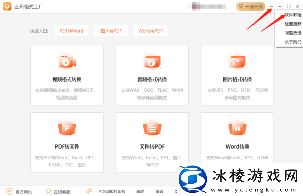This screenshot has height=196, width=303.
Task: Close the 金舟格式工厂 window
Action: [297, 6]
